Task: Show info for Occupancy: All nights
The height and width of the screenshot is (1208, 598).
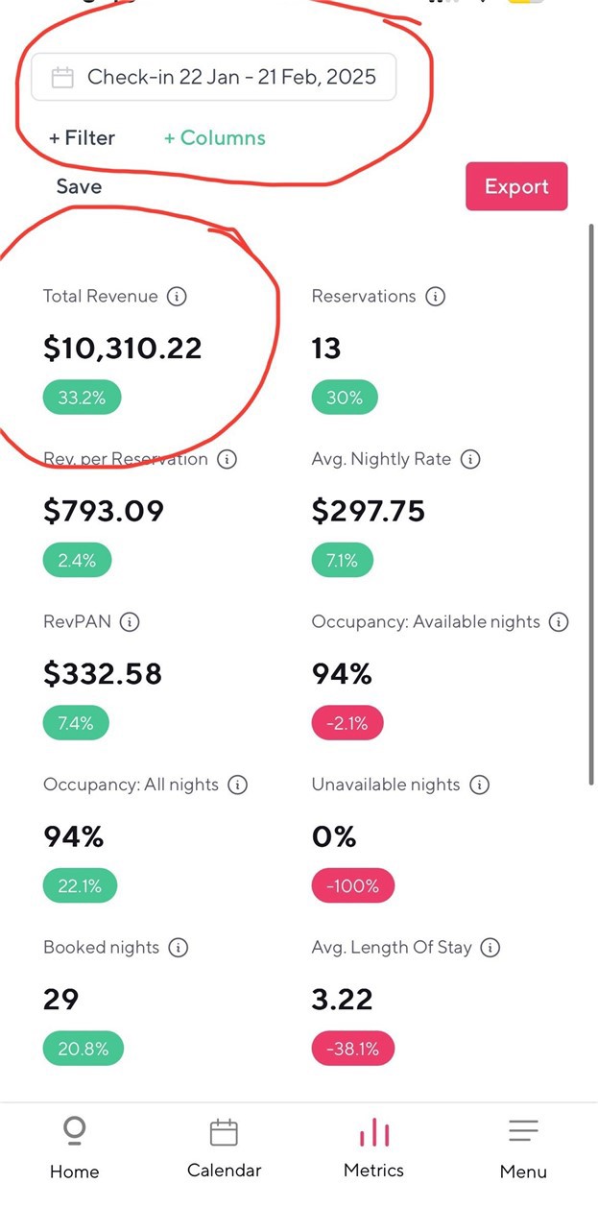Action: click(x=238, y=785)
